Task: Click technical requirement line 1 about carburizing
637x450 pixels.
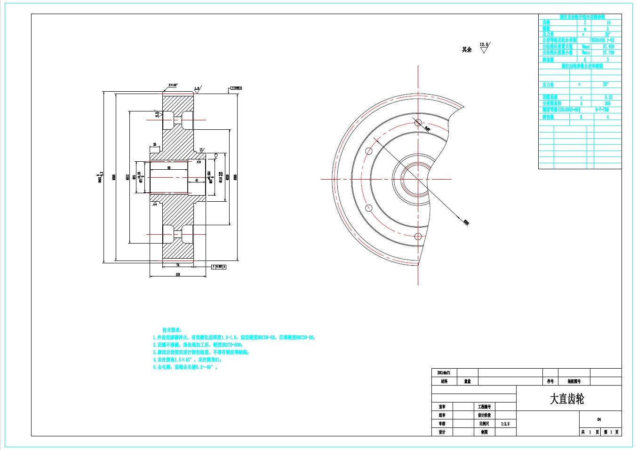Action: click(x=234, y=338)
